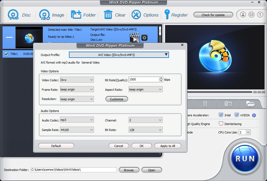Click the DVD Disc icon
267x181 pixels.
[x=13, y=15]
